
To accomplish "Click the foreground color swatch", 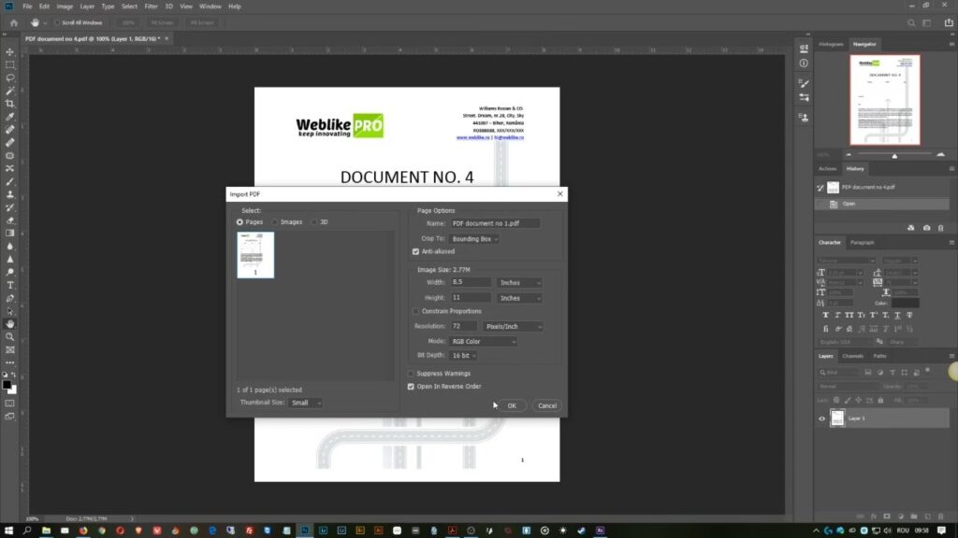I will 7,383.
